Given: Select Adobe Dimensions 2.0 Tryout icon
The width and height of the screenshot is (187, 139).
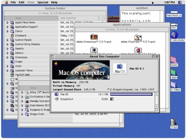Looking at the screenshot, I should 94,37.
